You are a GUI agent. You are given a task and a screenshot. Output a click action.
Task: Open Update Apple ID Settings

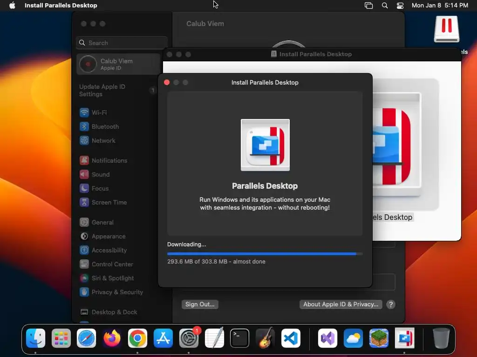(117, 91)
